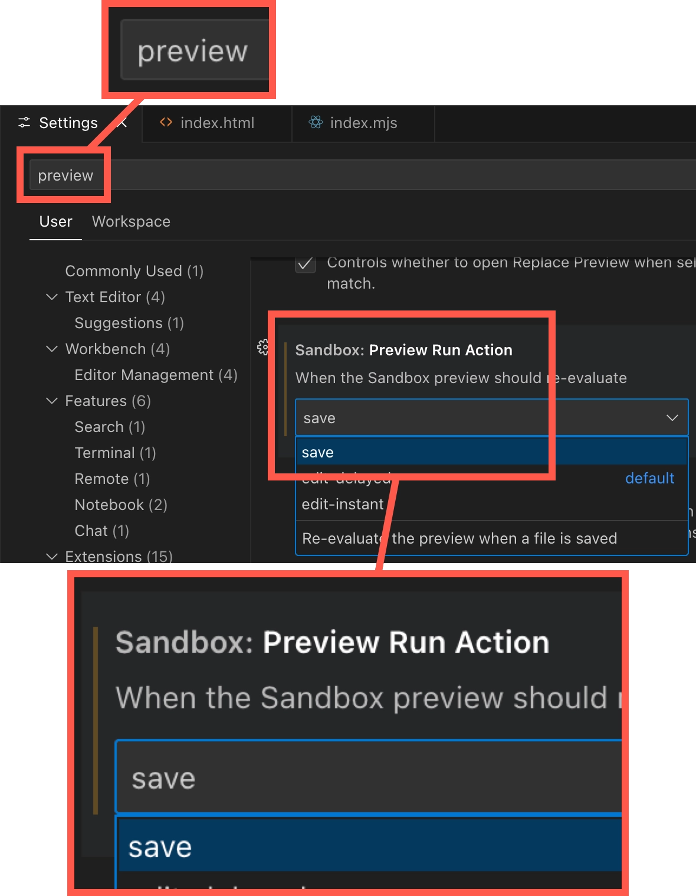Collapse the Text Editor section
696x896 pixels.
tap(51, 297)
